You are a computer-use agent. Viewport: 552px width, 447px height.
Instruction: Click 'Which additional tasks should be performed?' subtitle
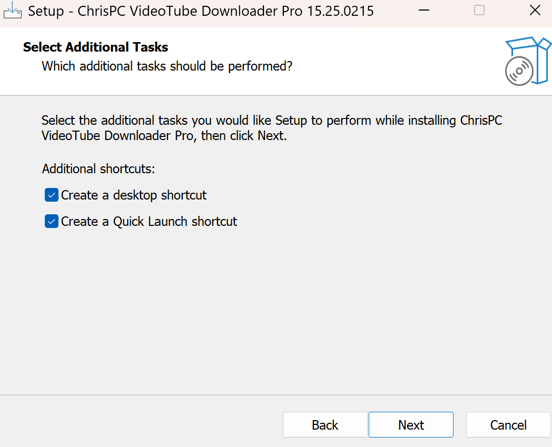166,66
